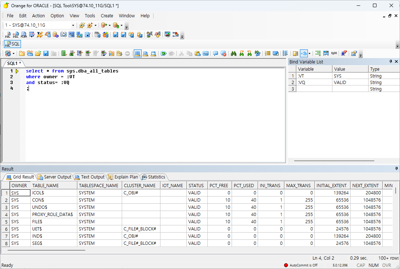This screenshot has width=400, height=269.
Task: Pin the Bind Variable List panel
Action: (391, 62)
